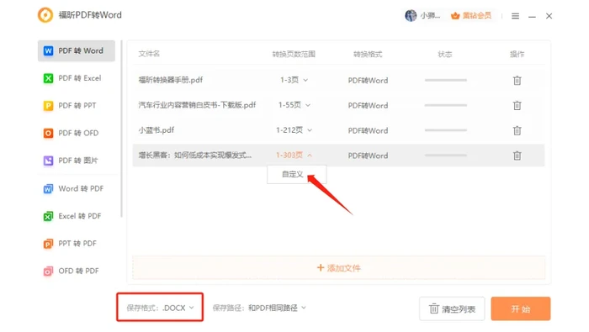Open the 1-212页 page range dropdown
Viewport: 589px width, 332px height.
pos(294,130)
